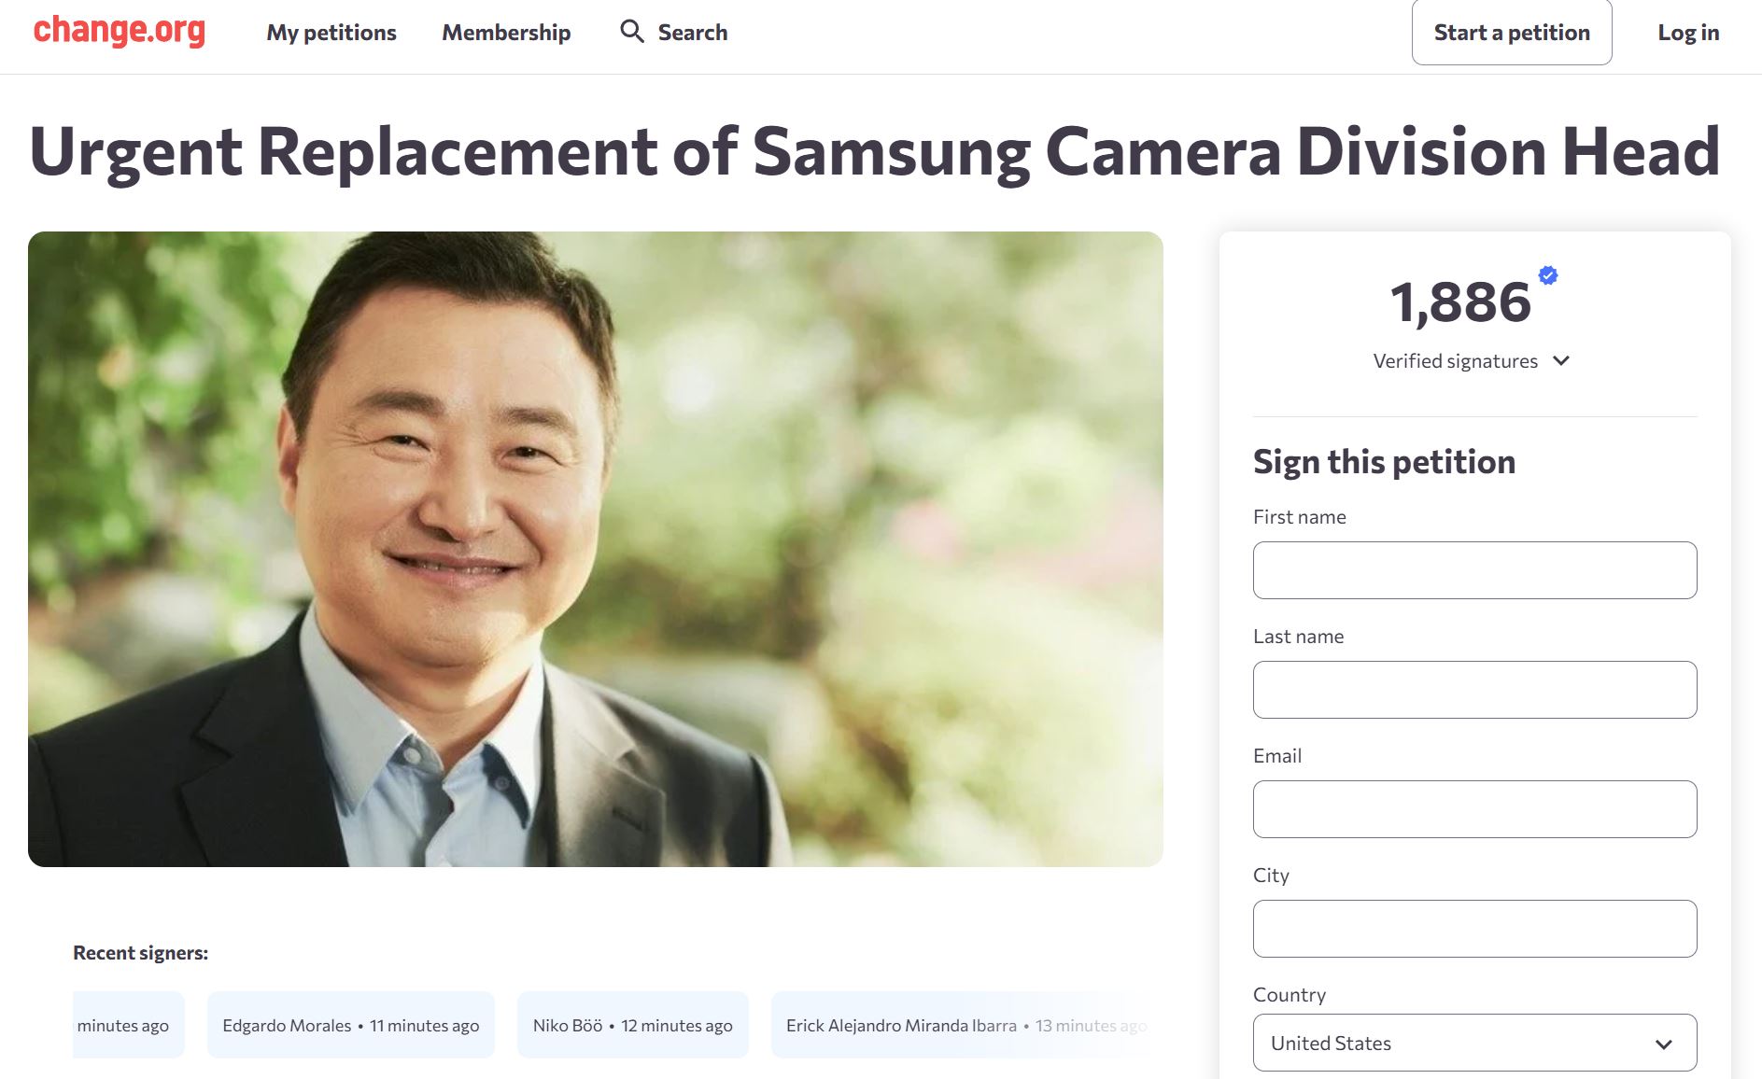This screenshot has height=1079, width=1762.
Task: Expand the Verified signatures chevron
Action: 1561,361
